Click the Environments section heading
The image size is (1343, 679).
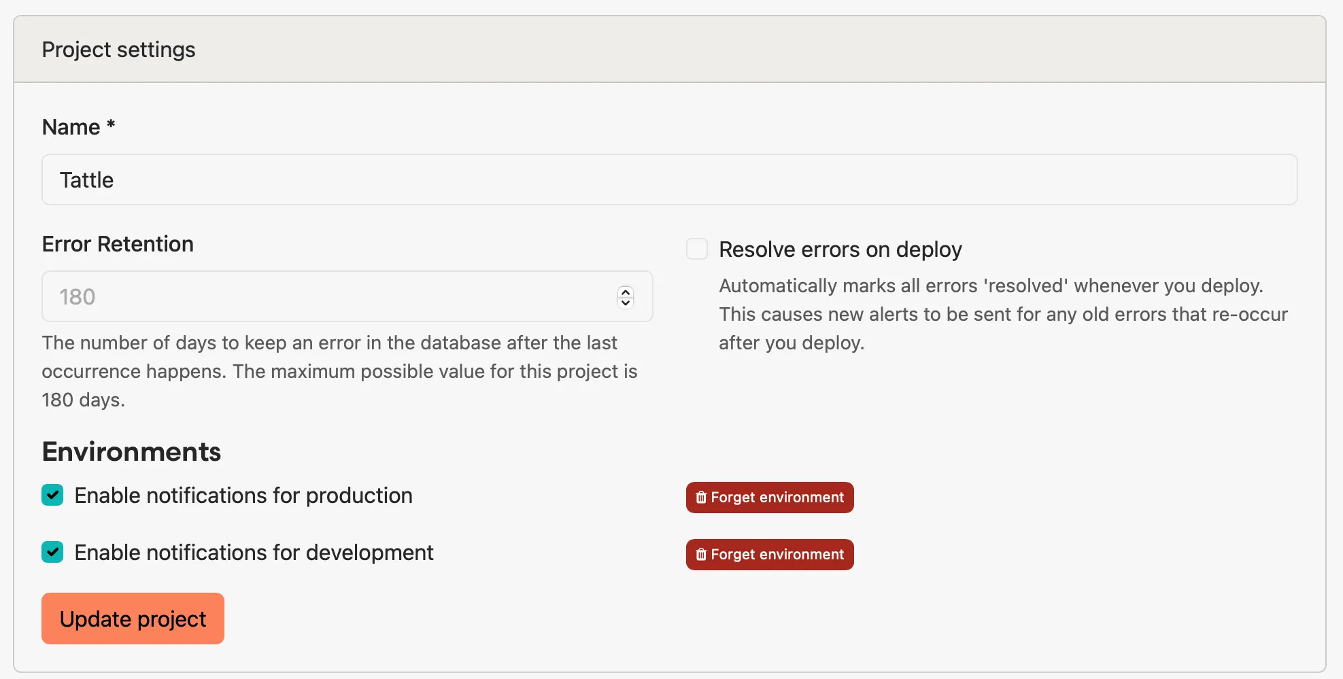pos(131,451)
